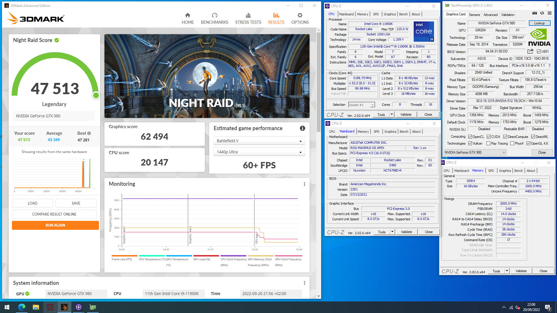Click Validate in the top CPU-Z window
This screenshot has width=557, height=313.
tap(406, 114)
